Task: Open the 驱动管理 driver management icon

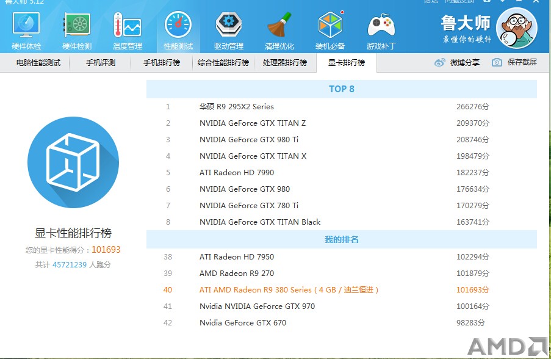Action: pos(229,31)
